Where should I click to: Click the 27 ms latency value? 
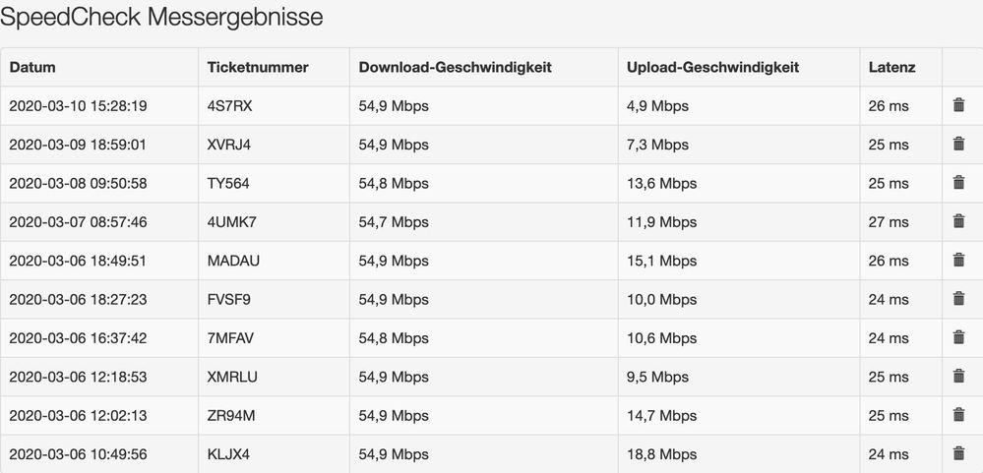pos(889,222)
